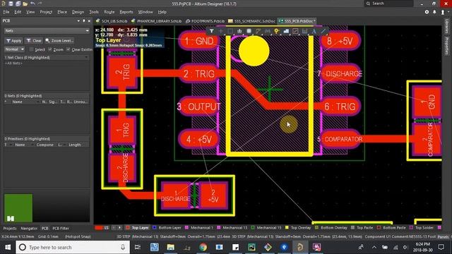Toggle the Clear Existing checkbox
The width and height of the screenshot is (452, 254).
[x=68, y=49]
